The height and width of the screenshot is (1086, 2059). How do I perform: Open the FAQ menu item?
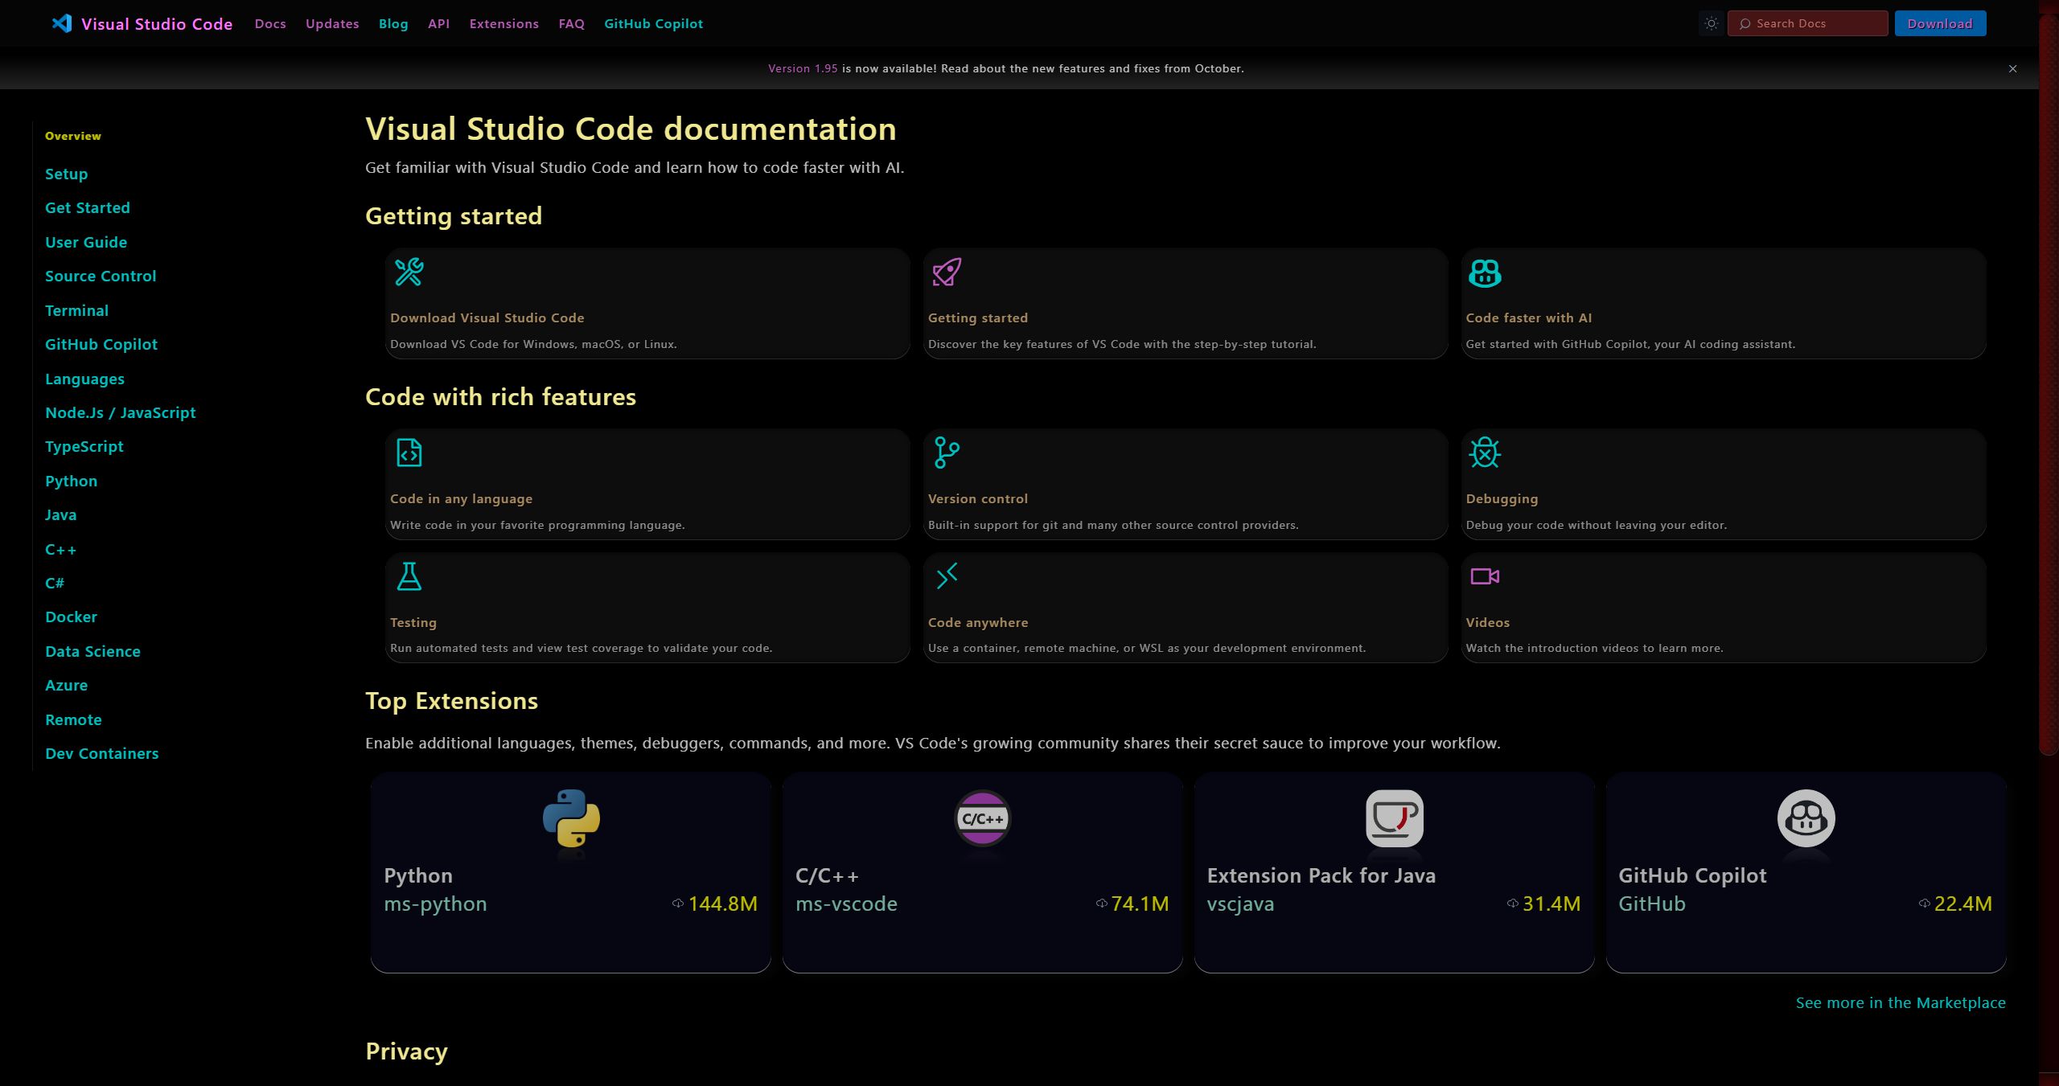(572, 24)
